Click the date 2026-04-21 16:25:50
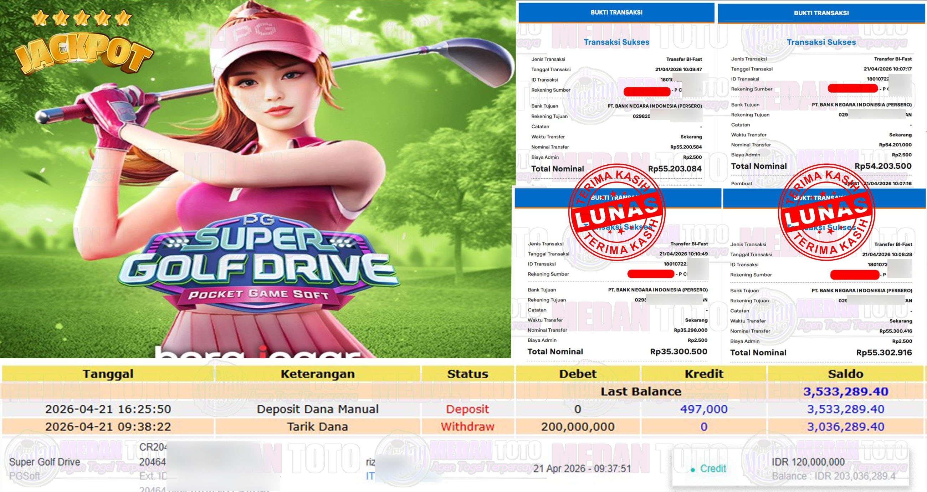This screenshot has height=492, width=927. tap(108, 409)
